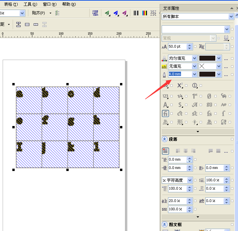Click the split cell icon
This screenshot has height=231, width=238.
click(36, 24)
